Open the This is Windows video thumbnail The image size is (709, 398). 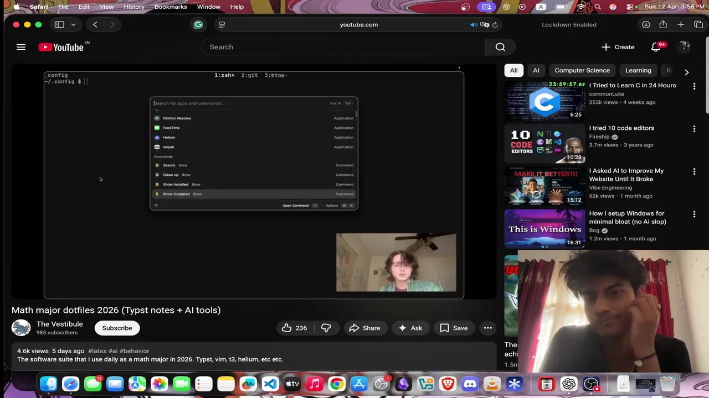point(544,228)
